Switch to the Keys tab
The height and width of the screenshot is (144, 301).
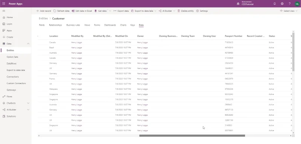[x=133, y=25]
